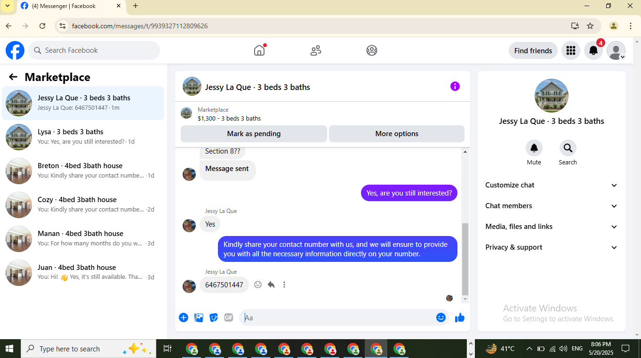This screenshot has width=641, height=358.
Task: Open the volume control in system tray
Action: point(563,349)
